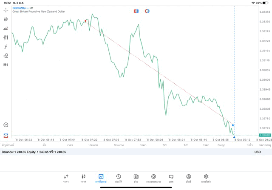
Task: Select the crosshair tool in left sidebar
Action: [x=6, y=10]
